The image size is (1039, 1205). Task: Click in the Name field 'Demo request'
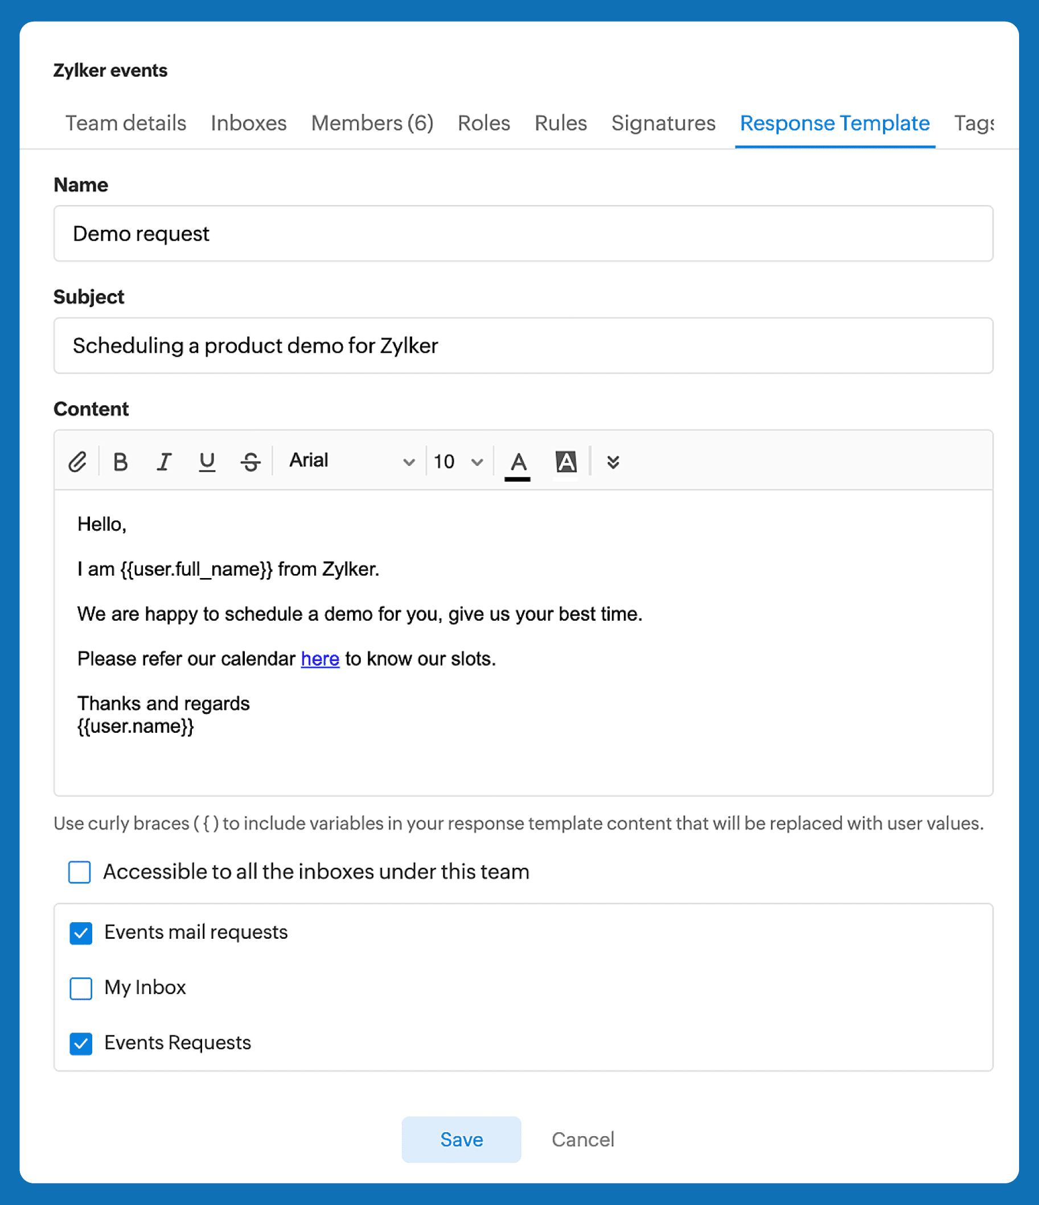(523, 233)
